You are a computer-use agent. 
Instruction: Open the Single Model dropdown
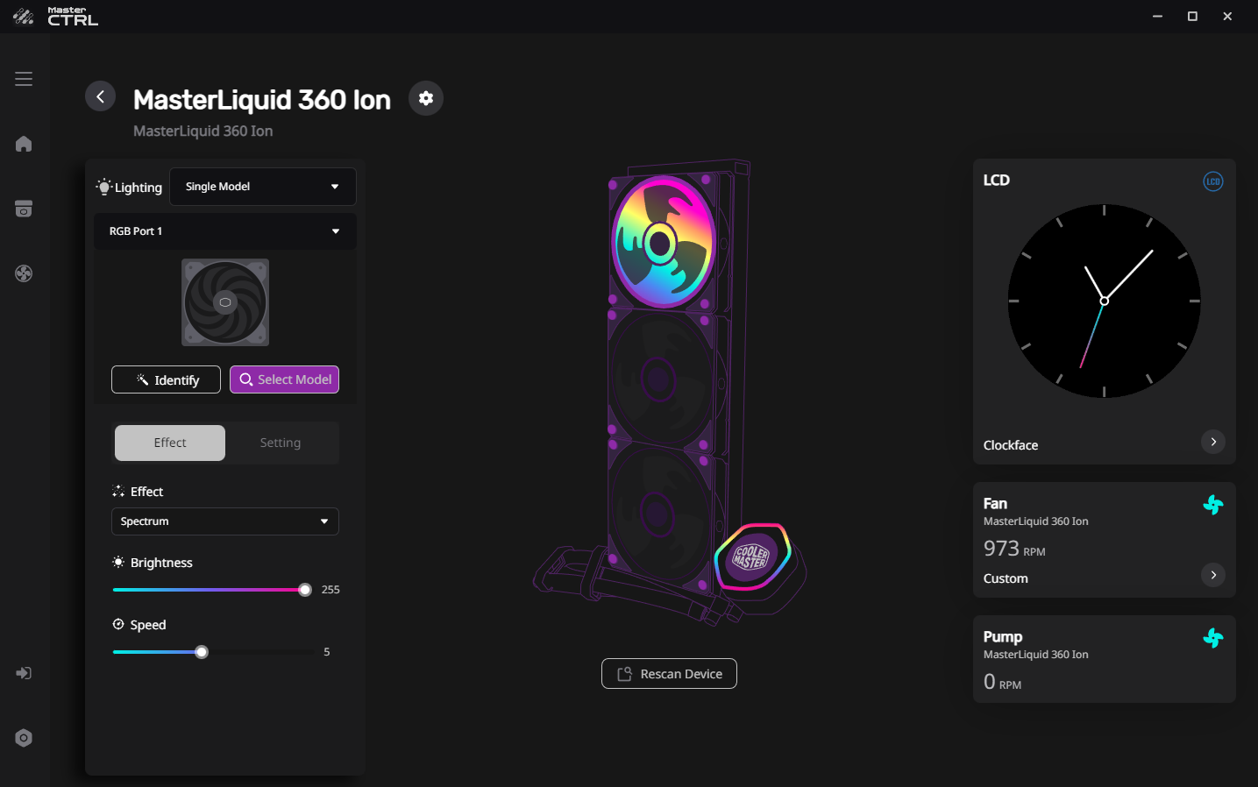[x=263, y=187]
